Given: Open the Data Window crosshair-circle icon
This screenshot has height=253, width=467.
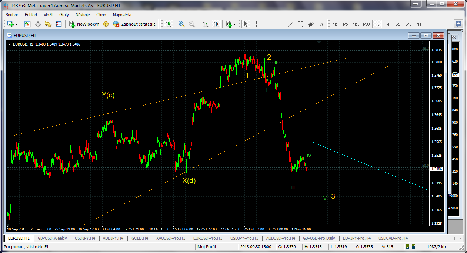Looking at the screenshot, I should tap(38, 24).
